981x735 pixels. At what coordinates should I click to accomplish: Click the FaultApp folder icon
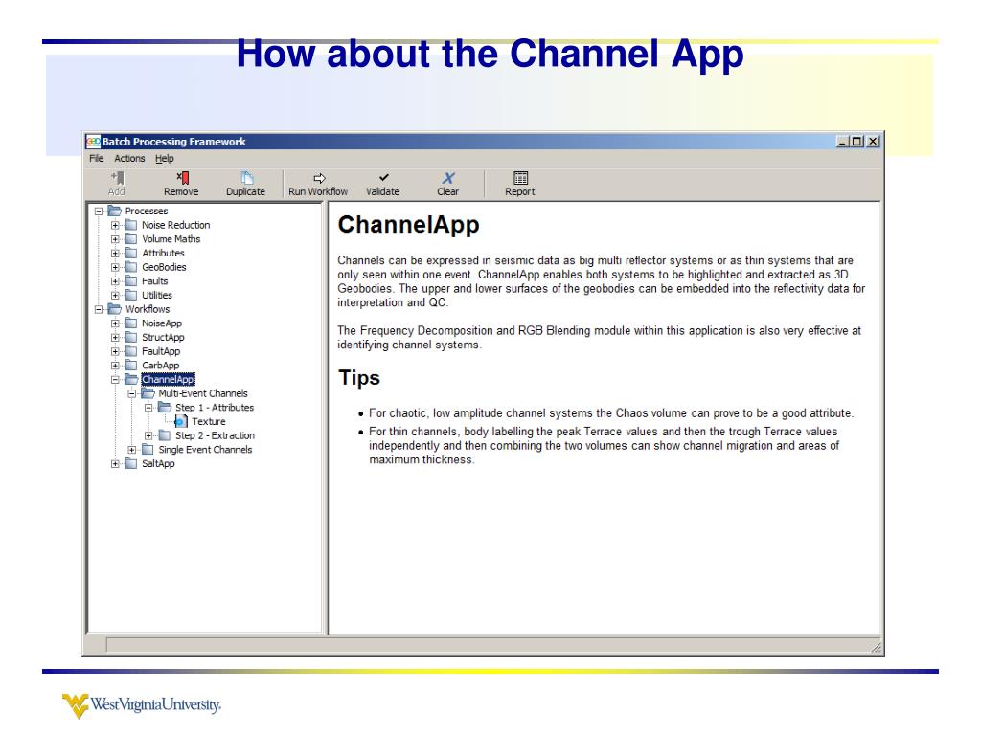(130, 351)
